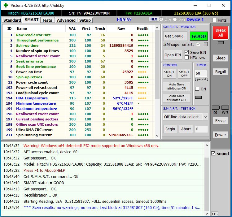Click the log panel scroll up arrow
Image resolution: width=232 pixels, height=217 pixels.
tap(207, 145)
